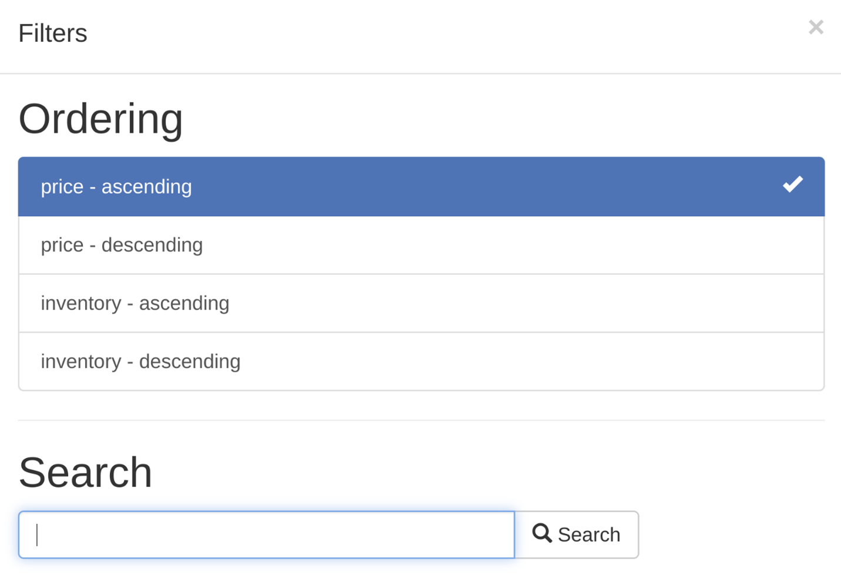841x575 pixels.
Task: Click the "Ordering" section heading
Action: 101,119
